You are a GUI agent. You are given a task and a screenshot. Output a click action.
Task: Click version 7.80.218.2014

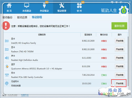pyautogui.click(x=88, y=75)
